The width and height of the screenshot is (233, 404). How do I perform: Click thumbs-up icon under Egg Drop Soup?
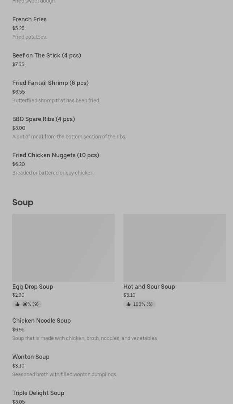[x=17, y=304]
